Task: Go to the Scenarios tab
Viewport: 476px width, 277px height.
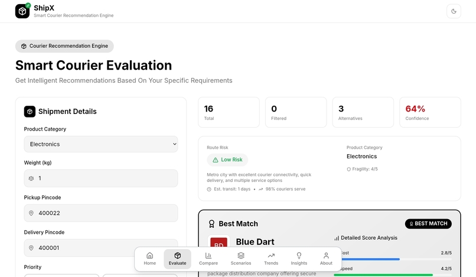Action: (241, 259)
